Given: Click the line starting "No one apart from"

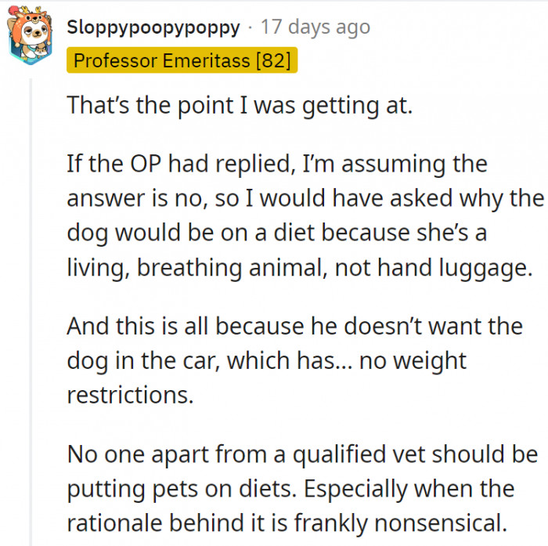Looking at the screenshot, I should click(302, 454).
